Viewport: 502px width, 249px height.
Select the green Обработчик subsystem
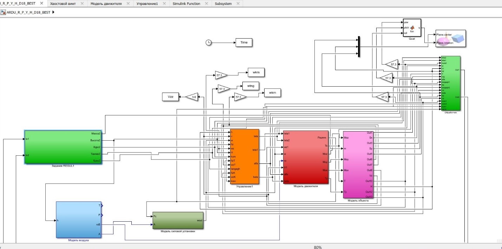[x=449, y=82]
